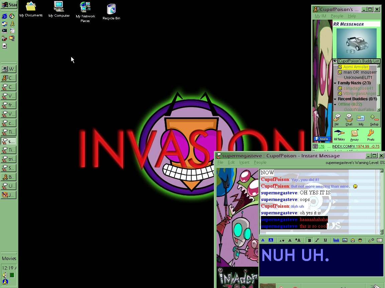Open My Computer desktop icon
The image size is (385, 288).
click(x=59, y=10)
